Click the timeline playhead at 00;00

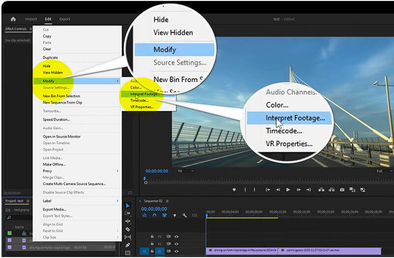coord(207,215)
